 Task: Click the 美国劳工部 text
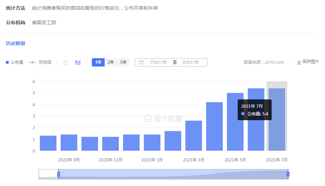click(x=44, y=23)
